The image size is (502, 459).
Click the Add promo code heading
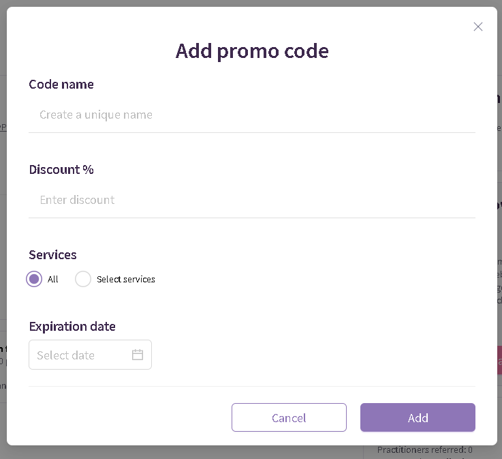(x=252, y=50)
